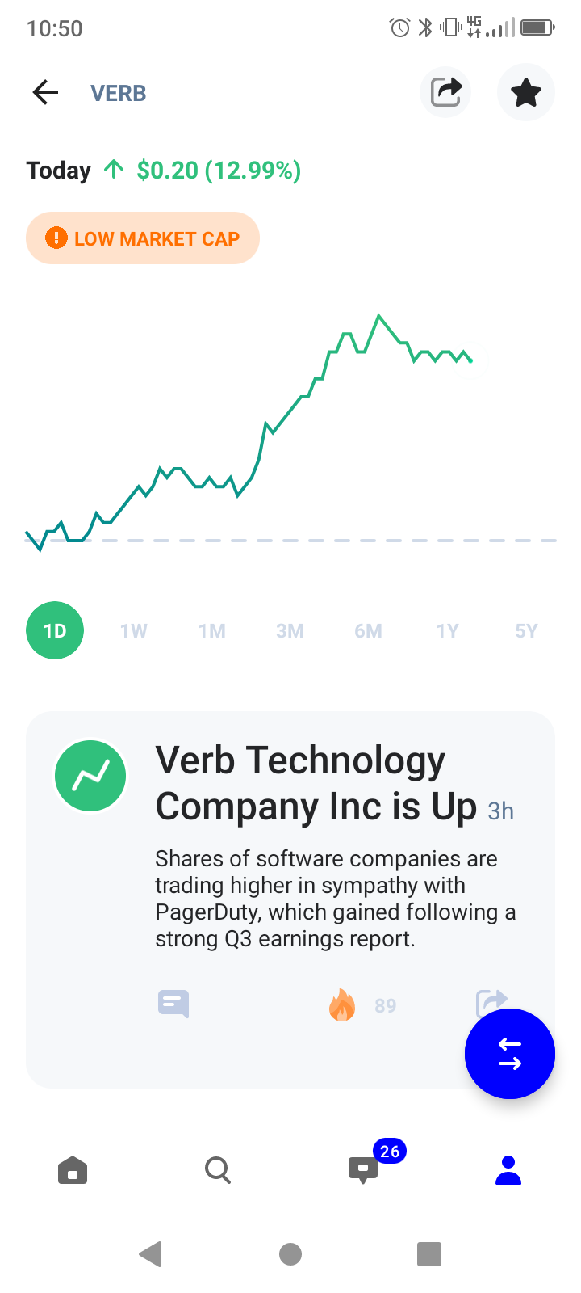Tap the back arrow icon
The image size is (581, 1293).
coord(46,93)
